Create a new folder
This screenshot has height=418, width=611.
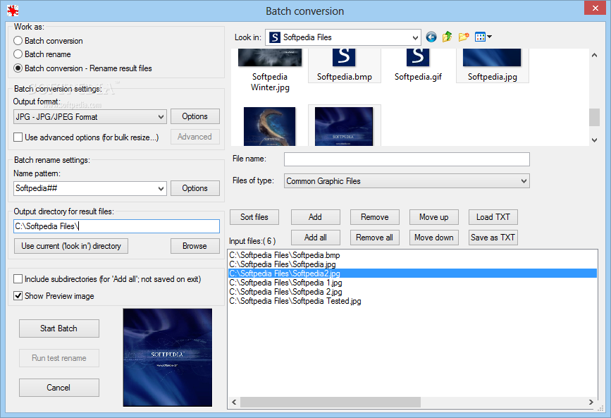[x=464, y=37]
